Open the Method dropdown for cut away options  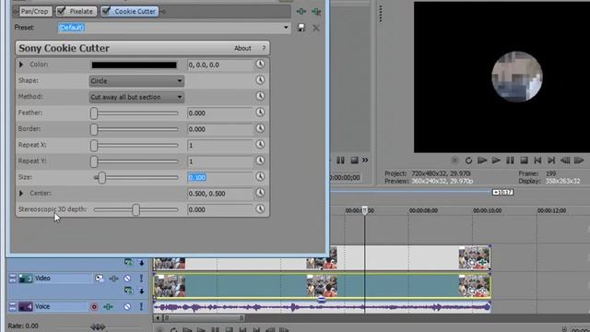(136, 97)
